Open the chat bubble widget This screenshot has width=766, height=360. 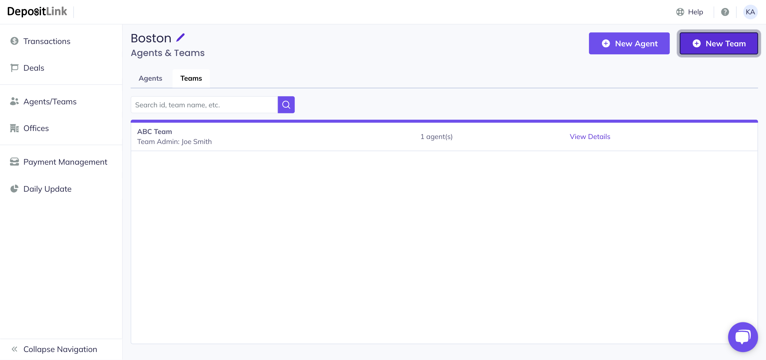coord(743,337)
